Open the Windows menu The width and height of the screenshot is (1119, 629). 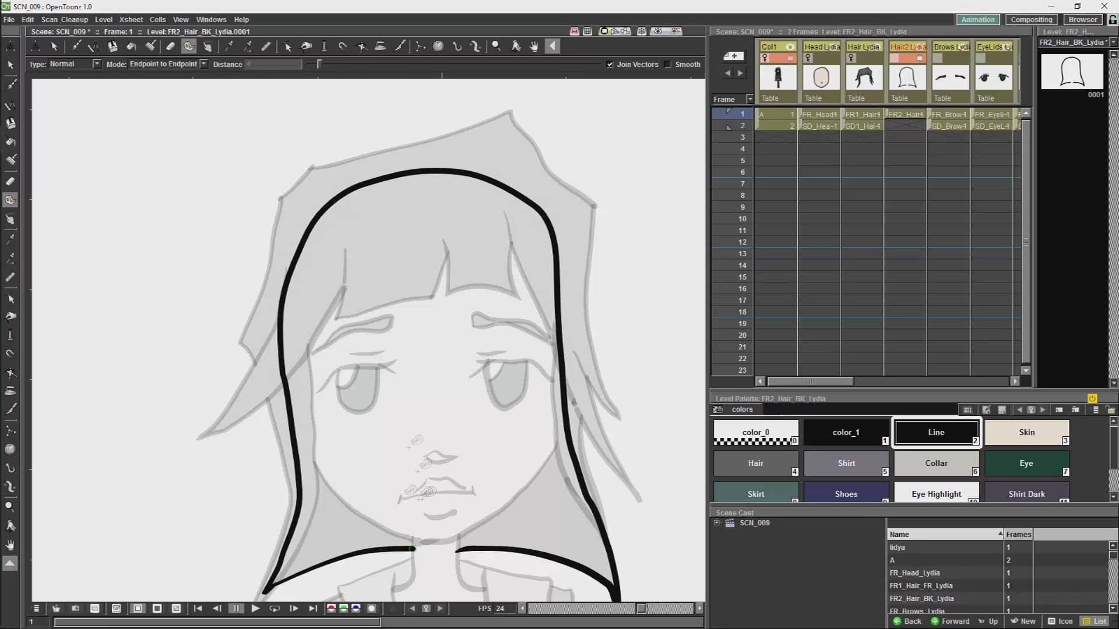[211, 19]
